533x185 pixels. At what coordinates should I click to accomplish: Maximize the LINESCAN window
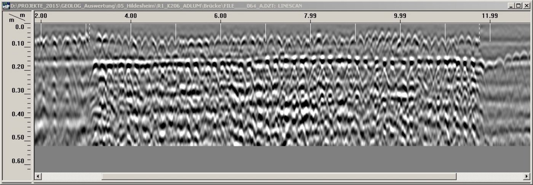[x=518, y=6]
